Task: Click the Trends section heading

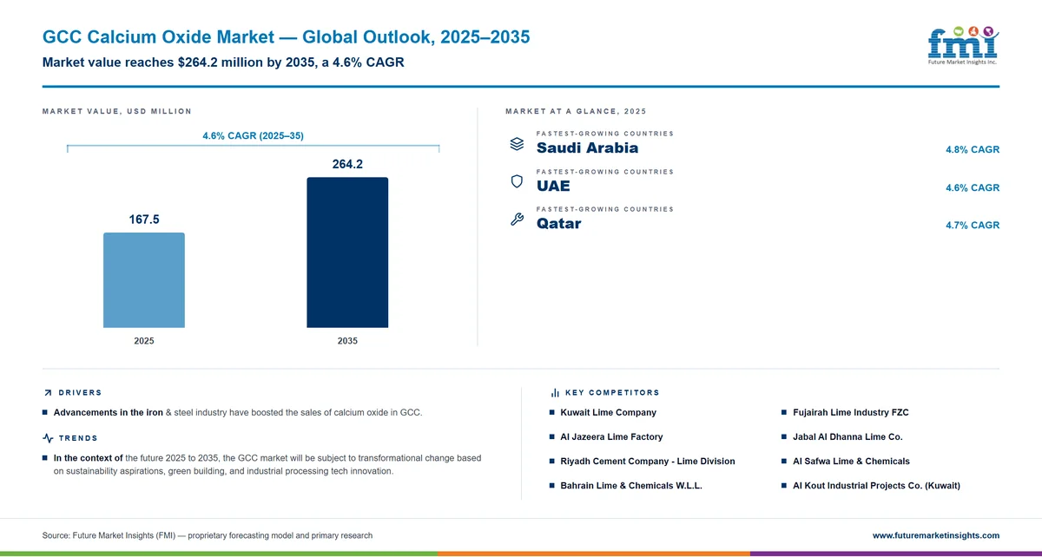Action: (x=78, y=438)
